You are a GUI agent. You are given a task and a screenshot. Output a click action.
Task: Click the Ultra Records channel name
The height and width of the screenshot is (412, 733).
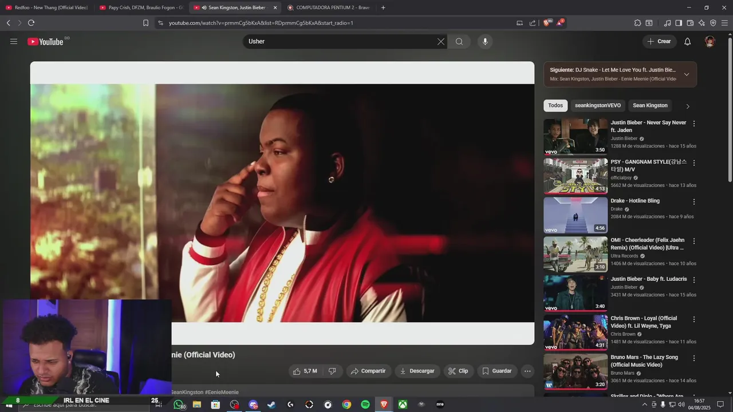pyautogui.click(x=624, y=256)
